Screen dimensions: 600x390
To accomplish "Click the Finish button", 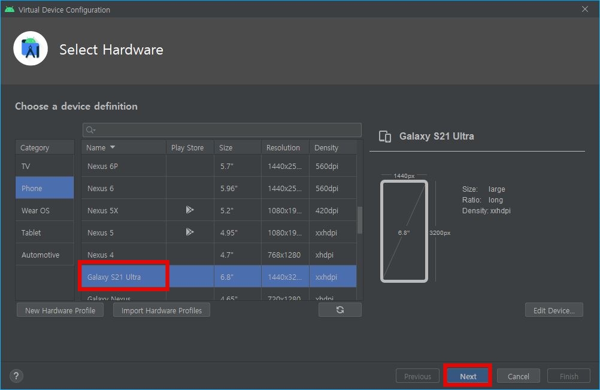I will tap(569, 376).
